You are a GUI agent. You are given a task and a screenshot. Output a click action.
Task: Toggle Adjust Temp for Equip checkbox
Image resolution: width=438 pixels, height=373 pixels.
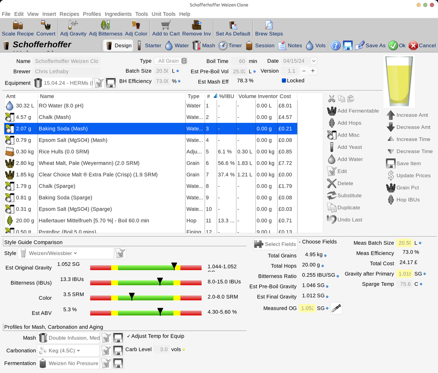click(128, 336)
